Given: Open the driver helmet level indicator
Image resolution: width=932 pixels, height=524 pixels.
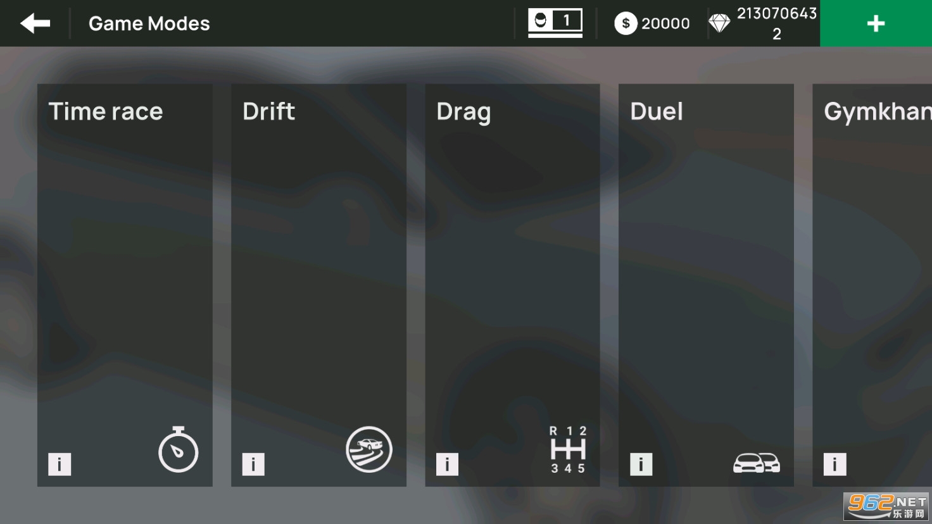Looking at the screenshot, I should pos(555,23).
